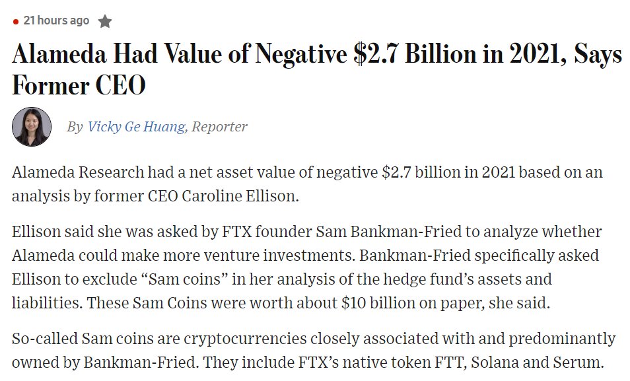The height and width of the screenshot is (381, 630).
Task: Click the name "Caroline Ellison" in the first paragraph
Action: point(240,195)
